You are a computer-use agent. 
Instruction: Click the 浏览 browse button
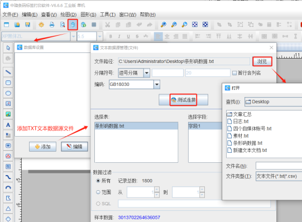[262, 61]
